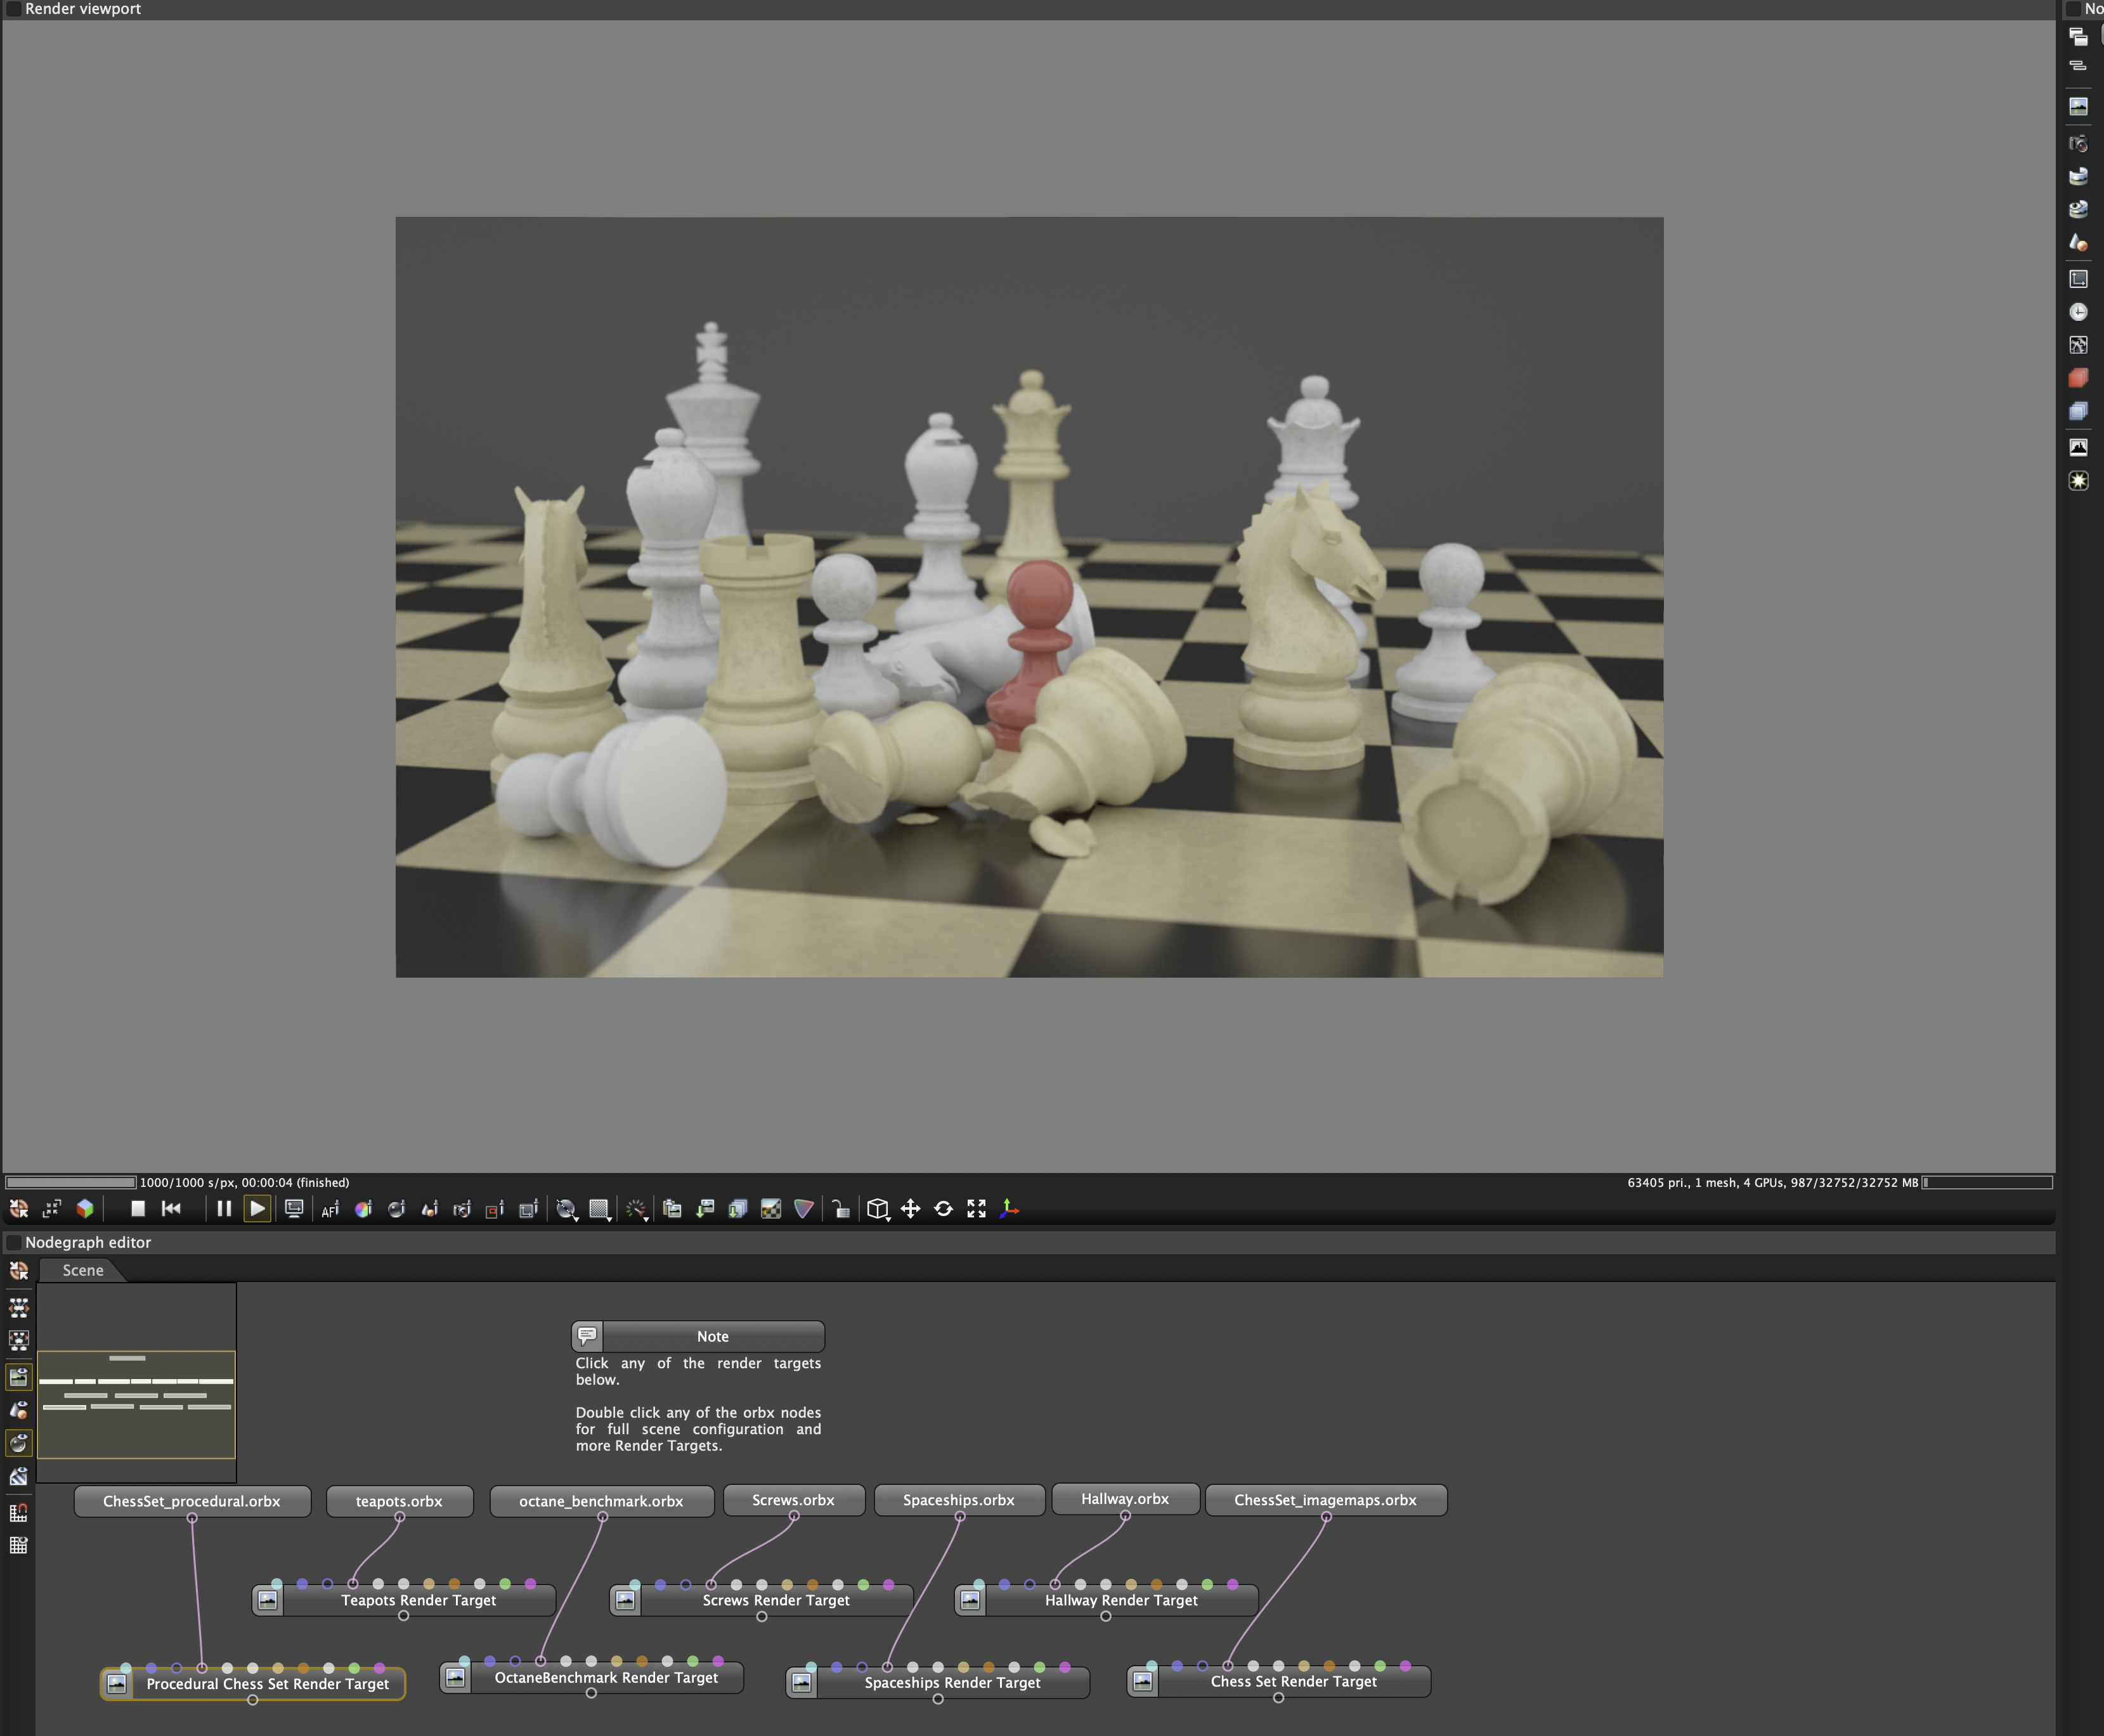Screen dimensions: 2104x1736
Task: Click the nodegraph minimap thumbnail
Action: tap(136, 1400)
